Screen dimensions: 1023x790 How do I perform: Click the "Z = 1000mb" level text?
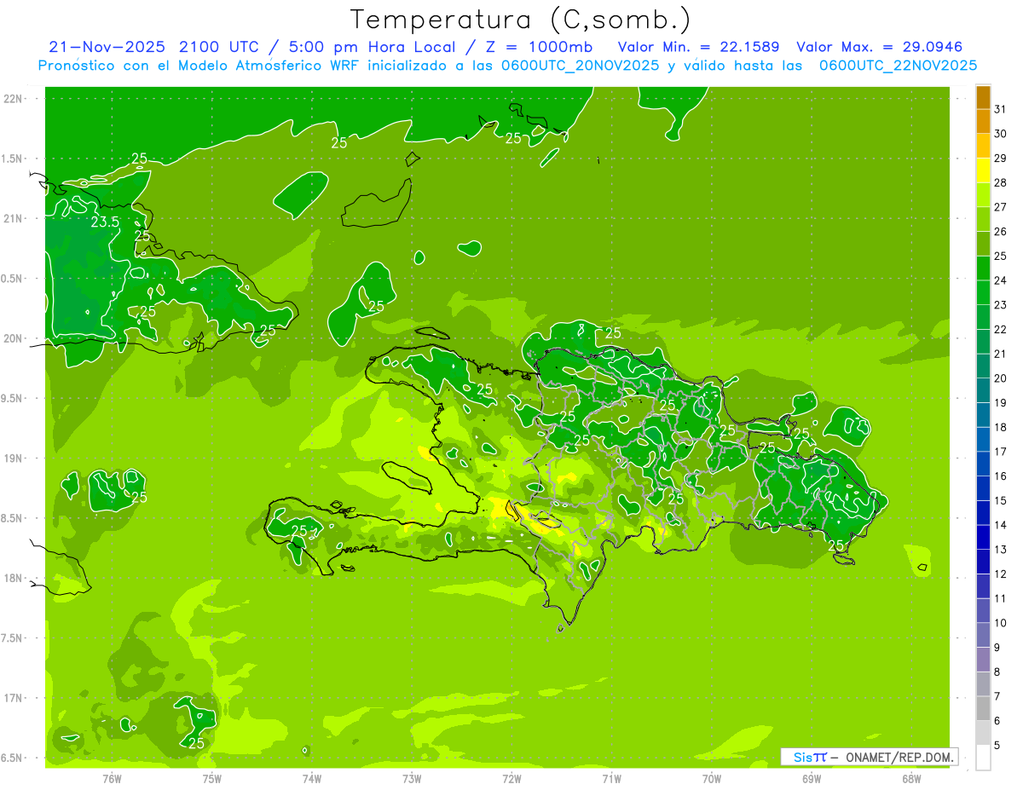[x=539, y=47]
